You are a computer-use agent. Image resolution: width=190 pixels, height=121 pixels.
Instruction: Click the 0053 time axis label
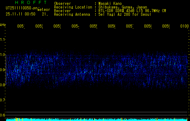(x=57, y=26)
